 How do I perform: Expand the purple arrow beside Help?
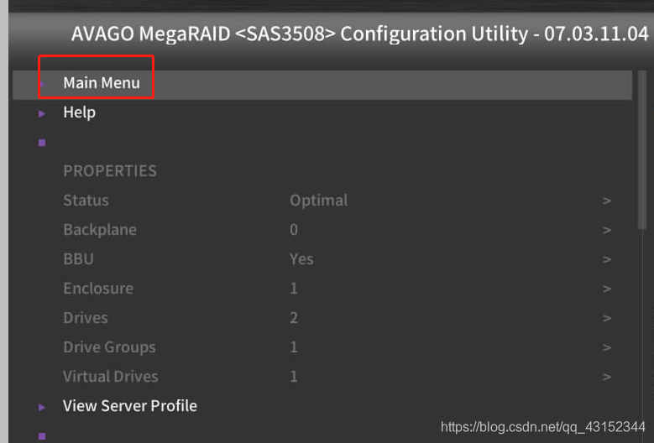42,114
